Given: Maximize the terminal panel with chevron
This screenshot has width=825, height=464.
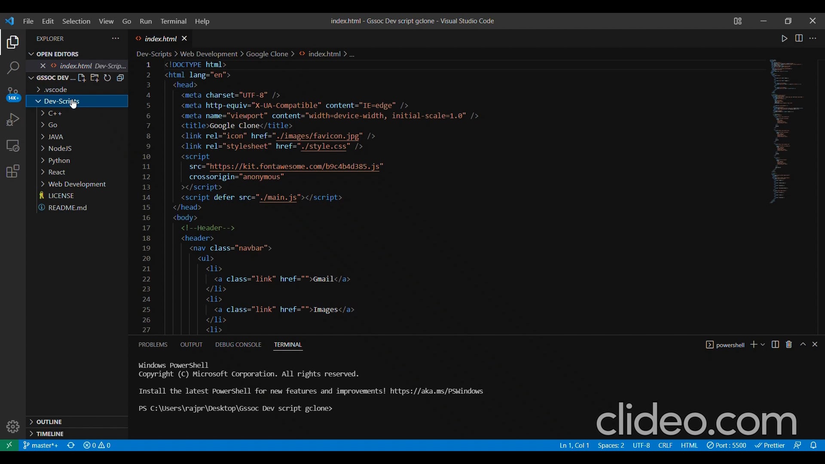Looking at the screenshot, I should click(803, 345).
